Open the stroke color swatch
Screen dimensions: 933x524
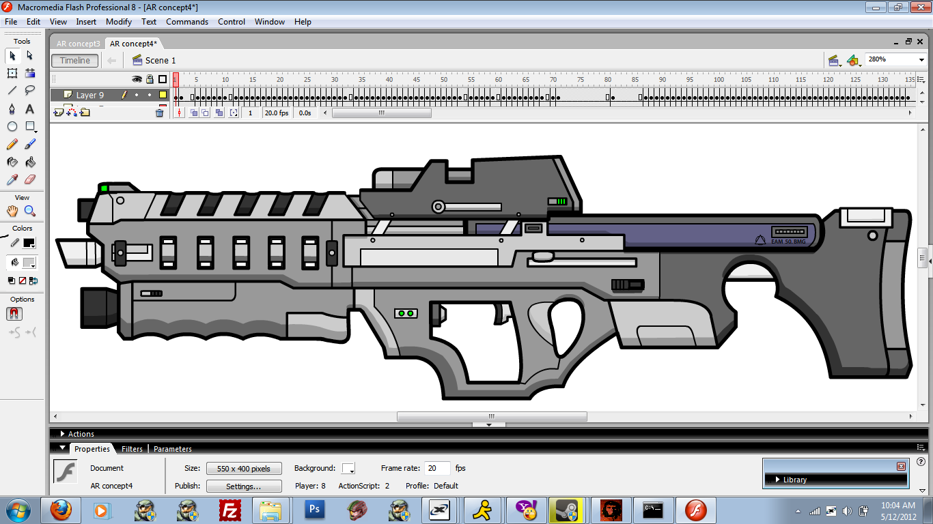(29, 243)
